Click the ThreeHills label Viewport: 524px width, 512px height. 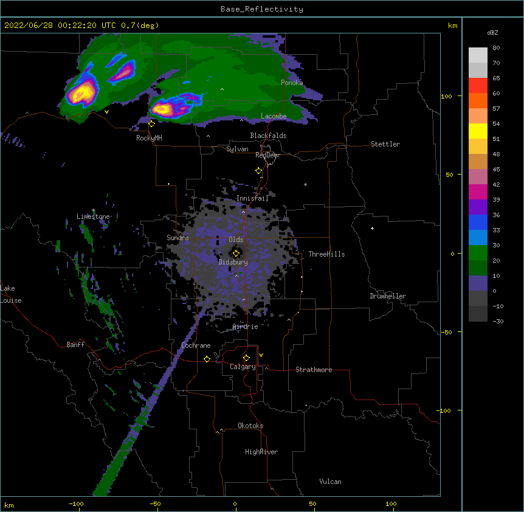click(326, 254)
